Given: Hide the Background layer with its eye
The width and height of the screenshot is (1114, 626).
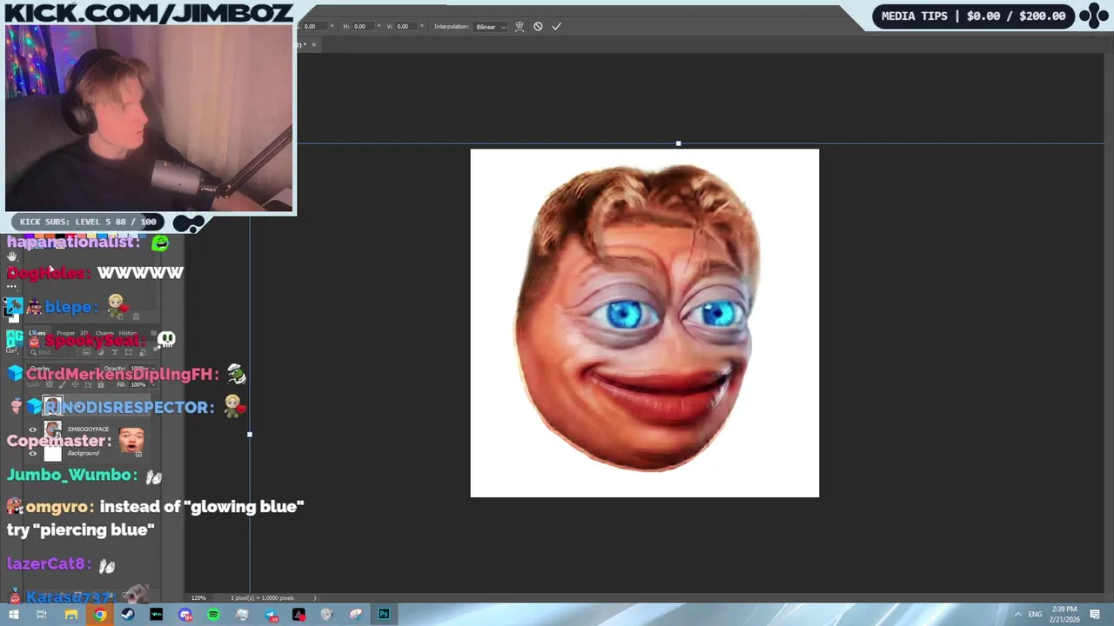Looking at the screenshot, I should [32, 453].
